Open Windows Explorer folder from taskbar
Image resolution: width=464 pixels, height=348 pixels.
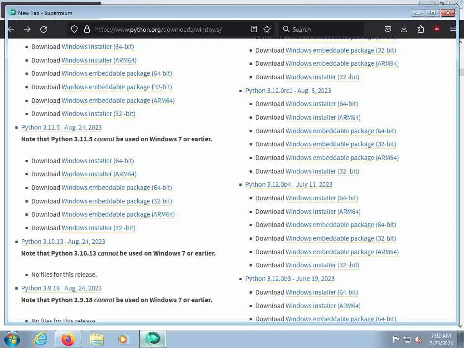(97, 340)
